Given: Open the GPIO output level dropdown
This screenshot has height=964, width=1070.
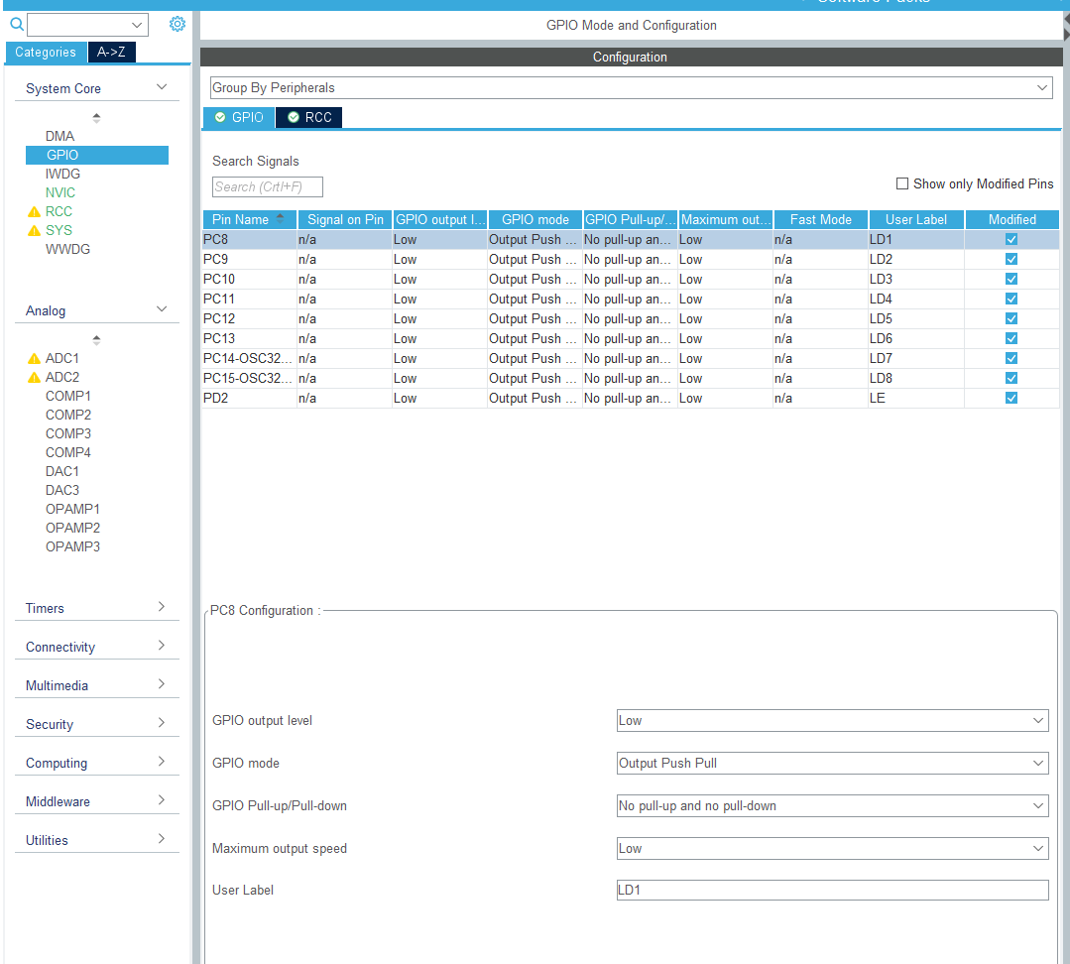Looking at the screenshot, I should (x=833, y=720).
